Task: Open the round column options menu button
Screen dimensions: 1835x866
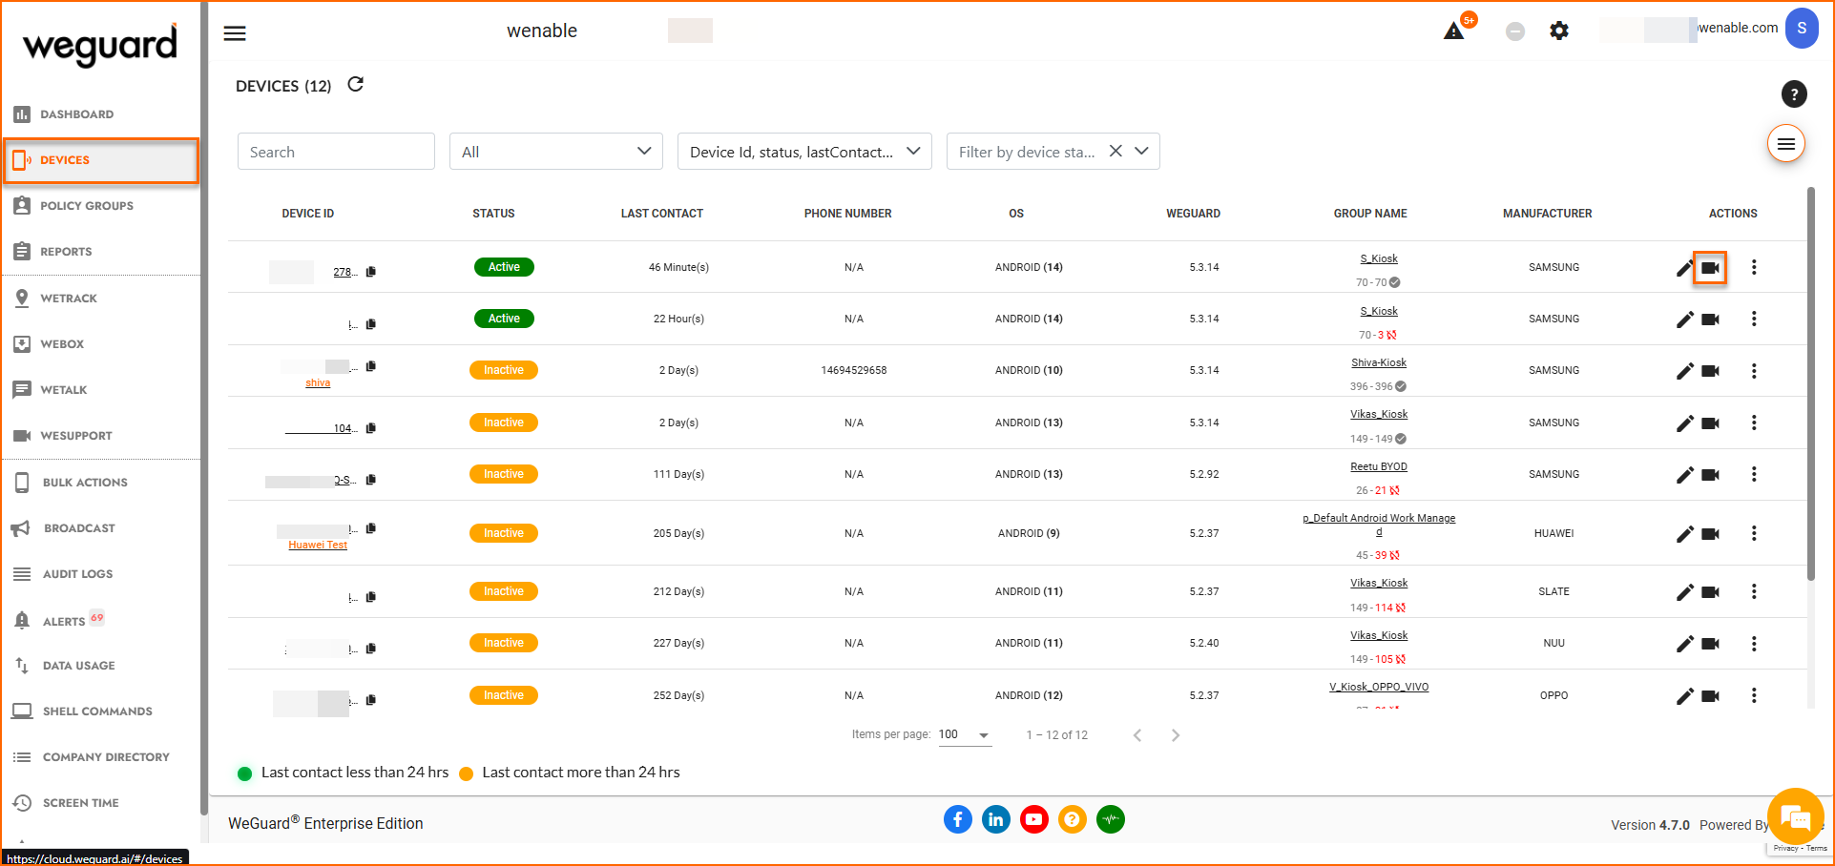Action: 1786,144
